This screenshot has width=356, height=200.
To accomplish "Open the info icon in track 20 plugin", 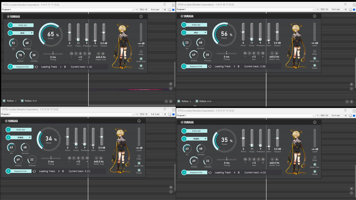I will [139, 121].
